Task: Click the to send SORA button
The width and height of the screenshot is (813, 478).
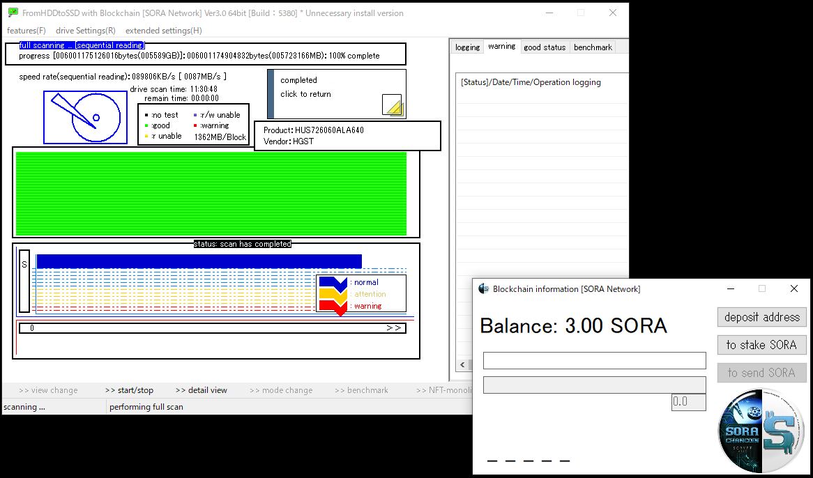Action: 761,373
